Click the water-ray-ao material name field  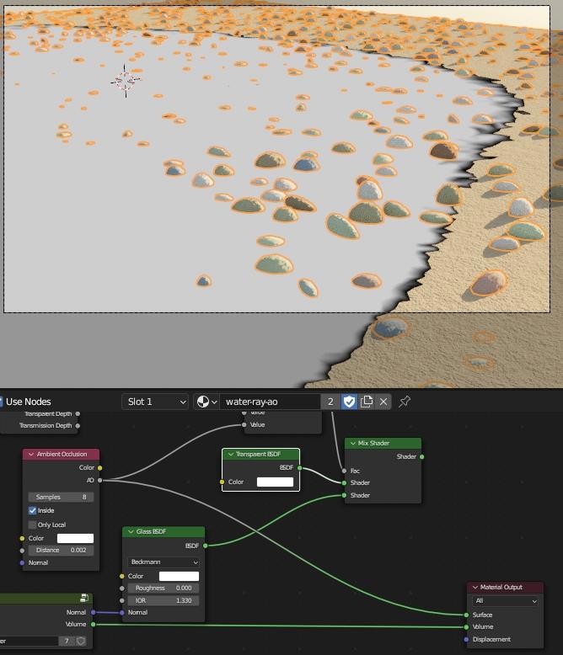270,402
